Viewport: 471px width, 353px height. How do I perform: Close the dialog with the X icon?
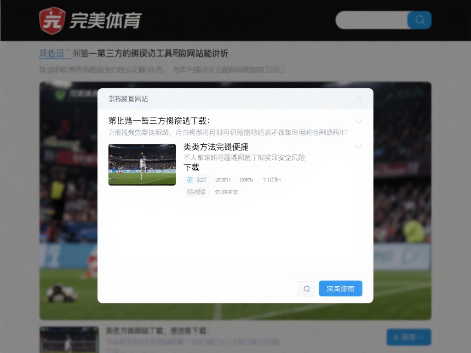coord(360,99)
